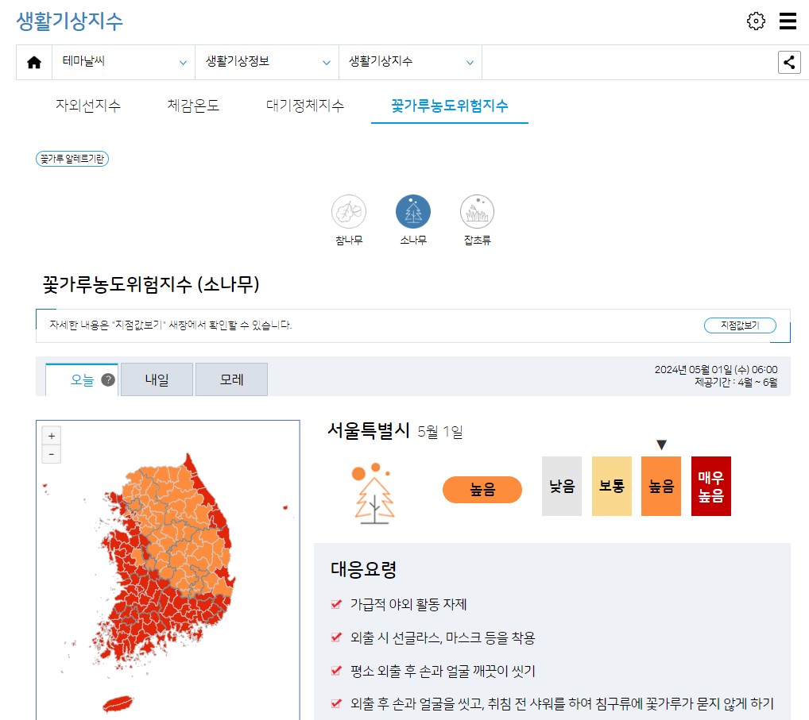Viewport: 809px width, 720px height.
Task: Click the map zoom-in plus control
Action: tap(51, 435)
